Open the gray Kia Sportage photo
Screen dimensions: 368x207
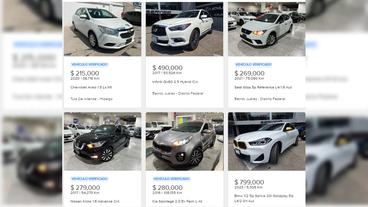(x=185, y=142)
